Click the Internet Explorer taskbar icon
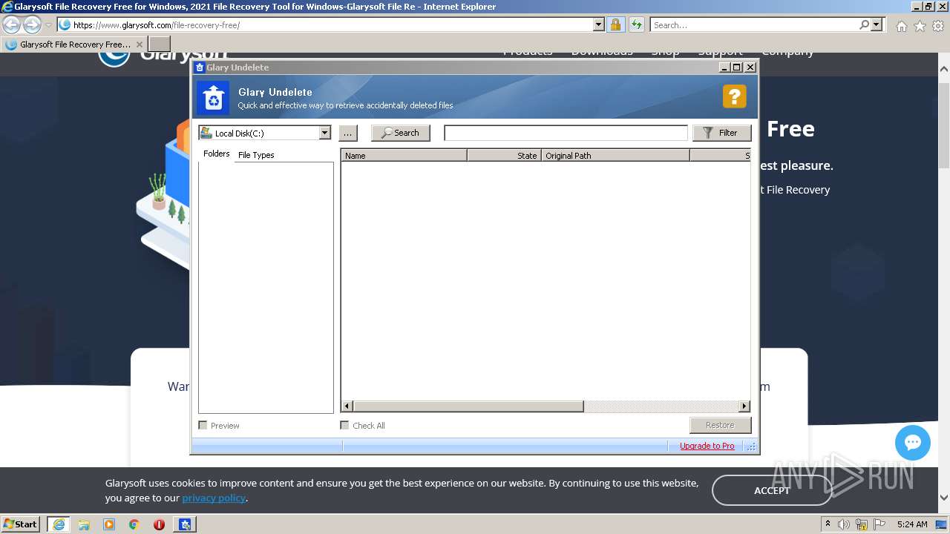 (59, 524)
